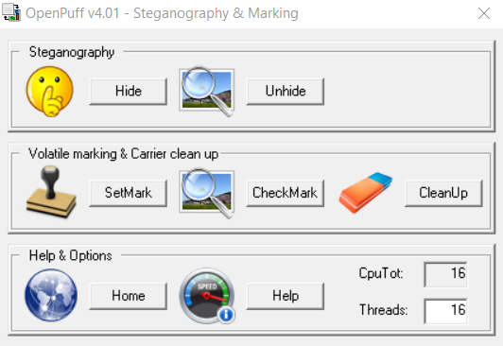
Task: Click the orange eraser icon
Action: coord(365,193)
